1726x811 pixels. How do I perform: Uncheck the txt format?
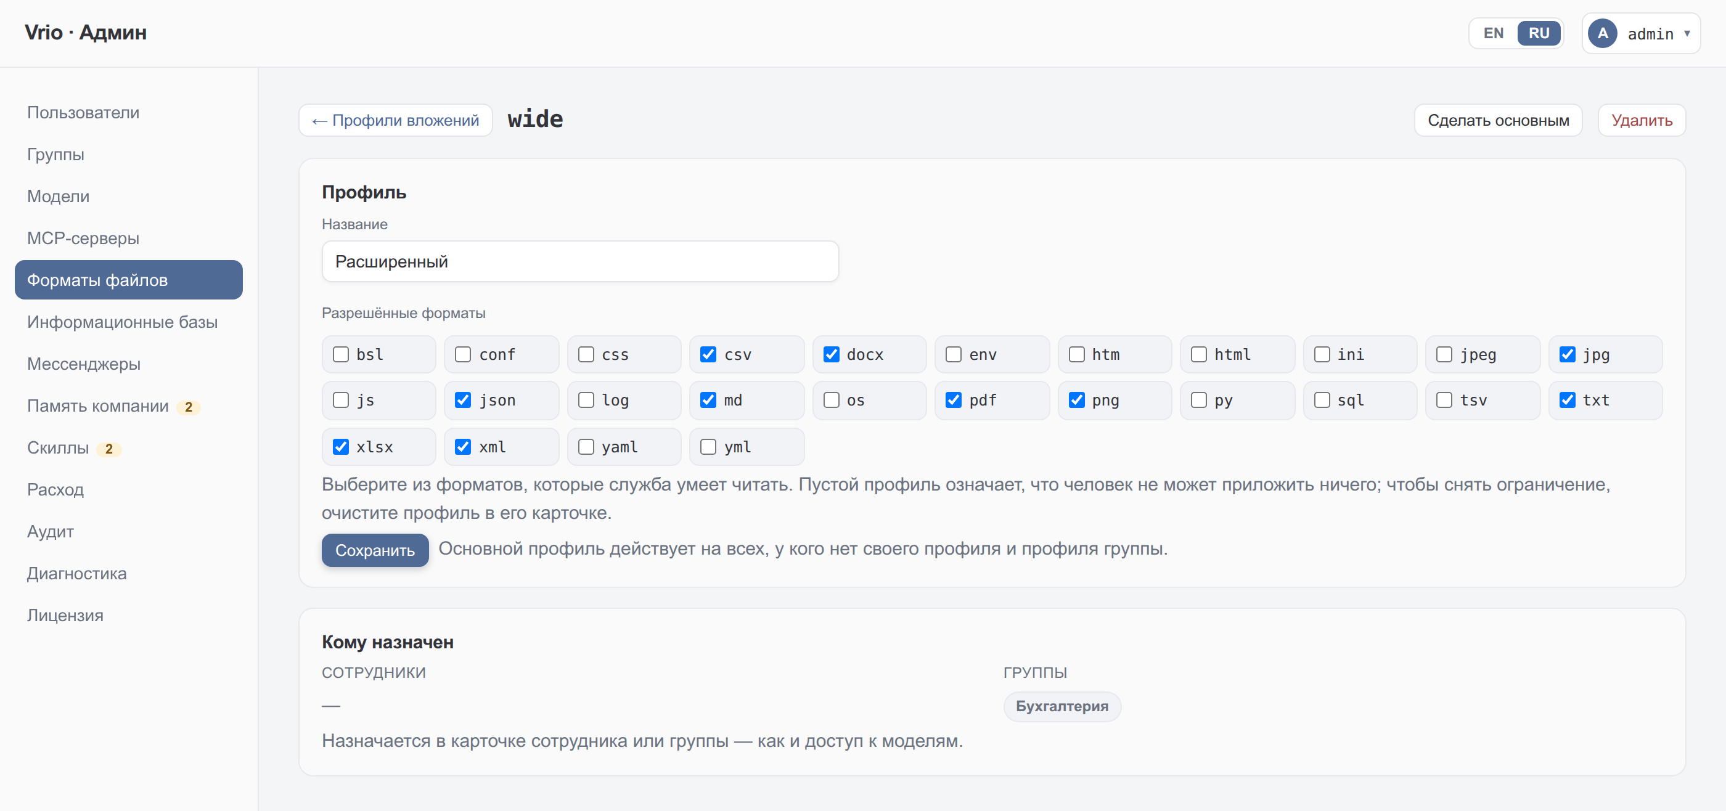[1567, 400]
